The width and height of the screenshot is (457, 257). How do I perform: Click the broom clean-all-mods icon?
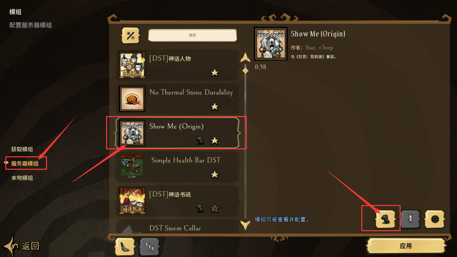tap(125, 247)
